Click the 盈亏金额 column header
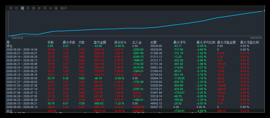 coord(100,42)
